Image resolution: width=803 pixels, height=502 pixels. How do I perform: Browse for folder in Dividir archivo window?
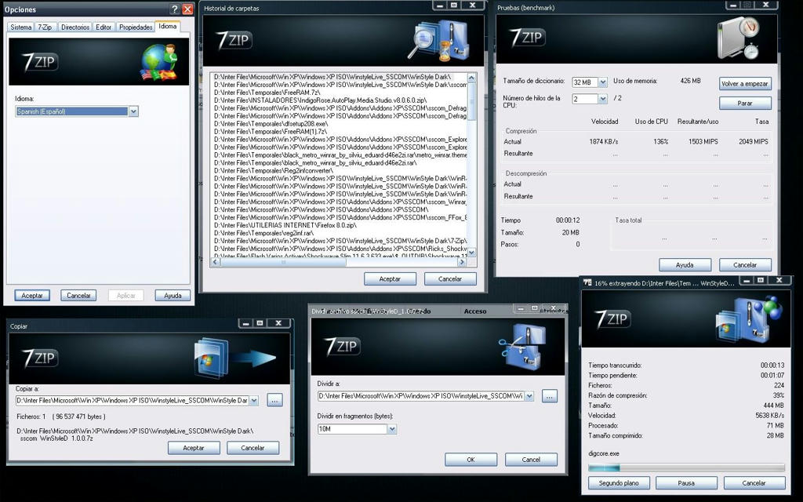(x=550, y=396)
